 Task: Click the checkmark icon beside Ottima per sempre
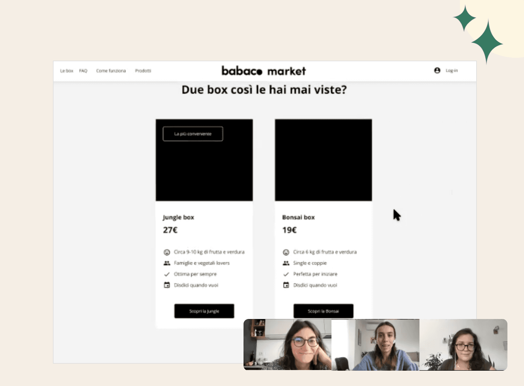click(x=167, y=274)
